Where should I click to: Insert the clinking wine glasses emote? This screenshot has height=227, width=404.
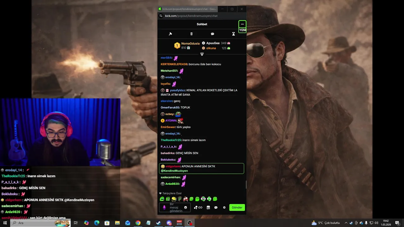pyautogui.click(x=186, y=199)
